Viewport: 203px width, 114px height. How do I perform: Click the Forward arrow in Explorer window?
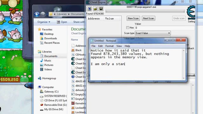43,14
